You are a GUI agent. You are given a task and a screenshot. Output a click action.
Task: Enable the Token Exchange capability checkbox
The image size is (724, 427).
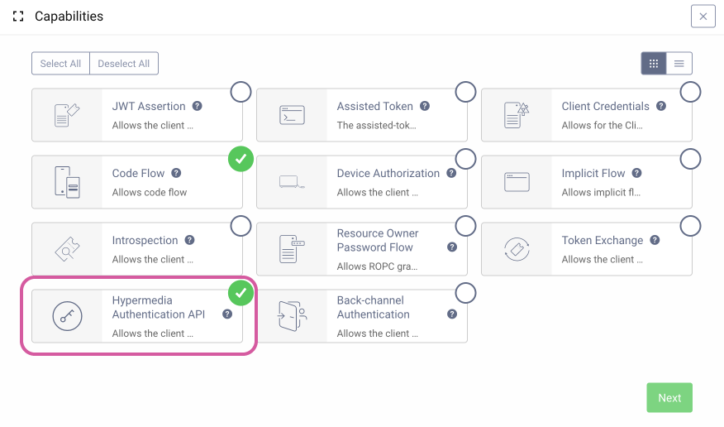point(690,226)
